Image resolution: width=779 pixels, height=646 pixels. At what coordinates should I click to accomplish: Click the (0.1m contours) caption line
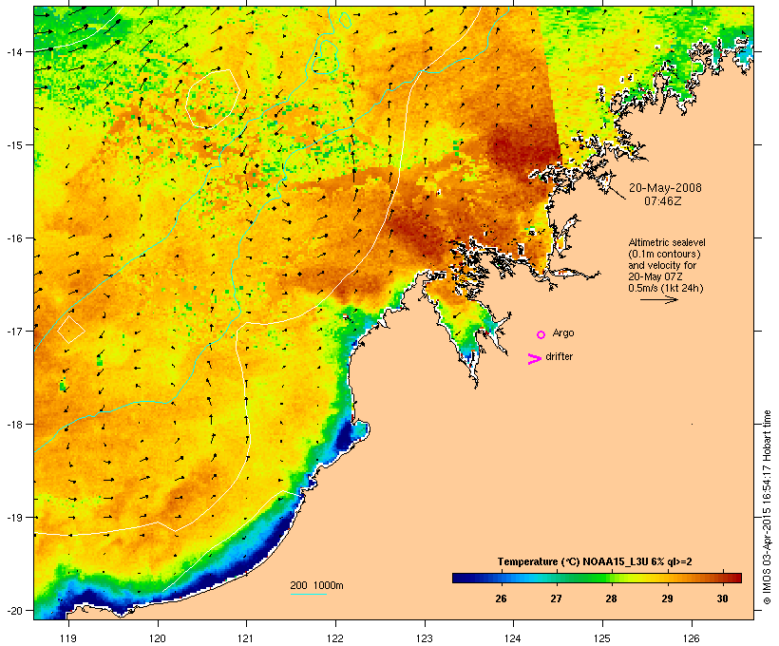(x=664, y=254)
